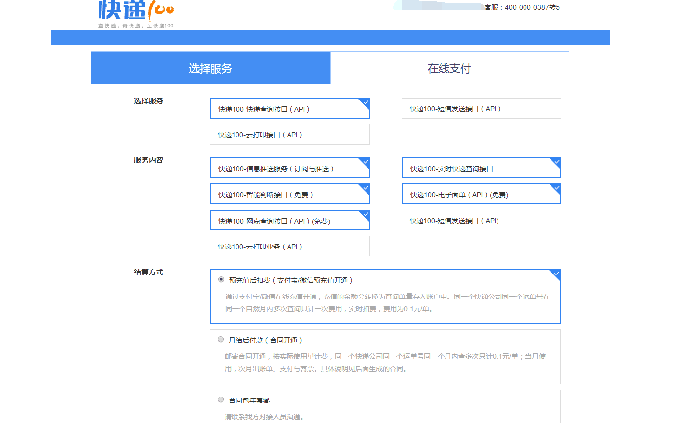The image size is (682, 423).
Task: Toggle 快递100-智能判断接口（免费）
Action: [x=289, y=194]
